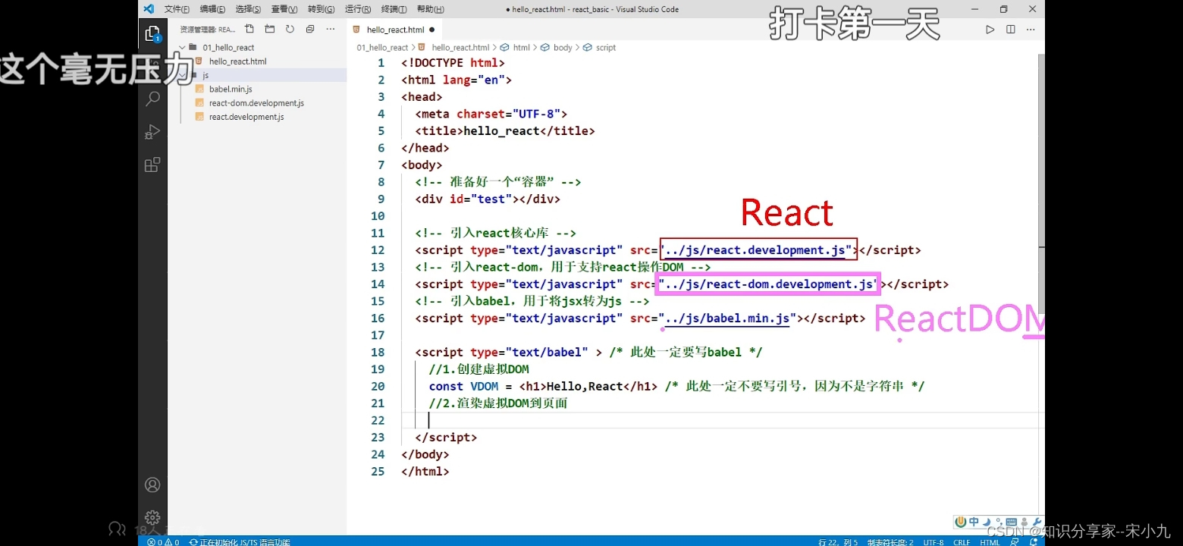
Task: Click the 行 22, 列 5 cursor position
Action: pyautogui.click(x=838, y=541)
